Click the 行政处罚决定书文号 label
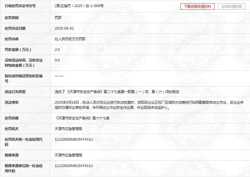This screenshot has height=177, width=250. [x=20, y=6]
